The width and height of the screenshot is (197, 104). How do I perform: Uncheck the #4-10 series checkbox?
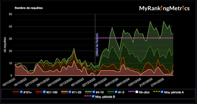click(93, 92)
